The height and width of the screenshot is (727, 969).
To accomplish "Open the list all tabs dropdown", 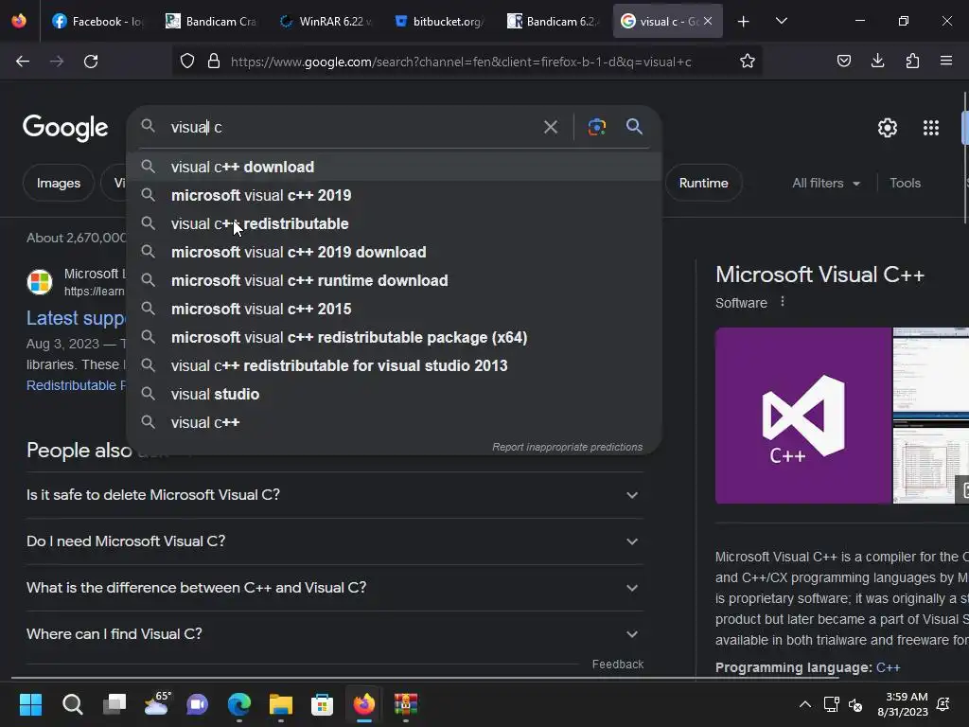I will pos(781,21).
